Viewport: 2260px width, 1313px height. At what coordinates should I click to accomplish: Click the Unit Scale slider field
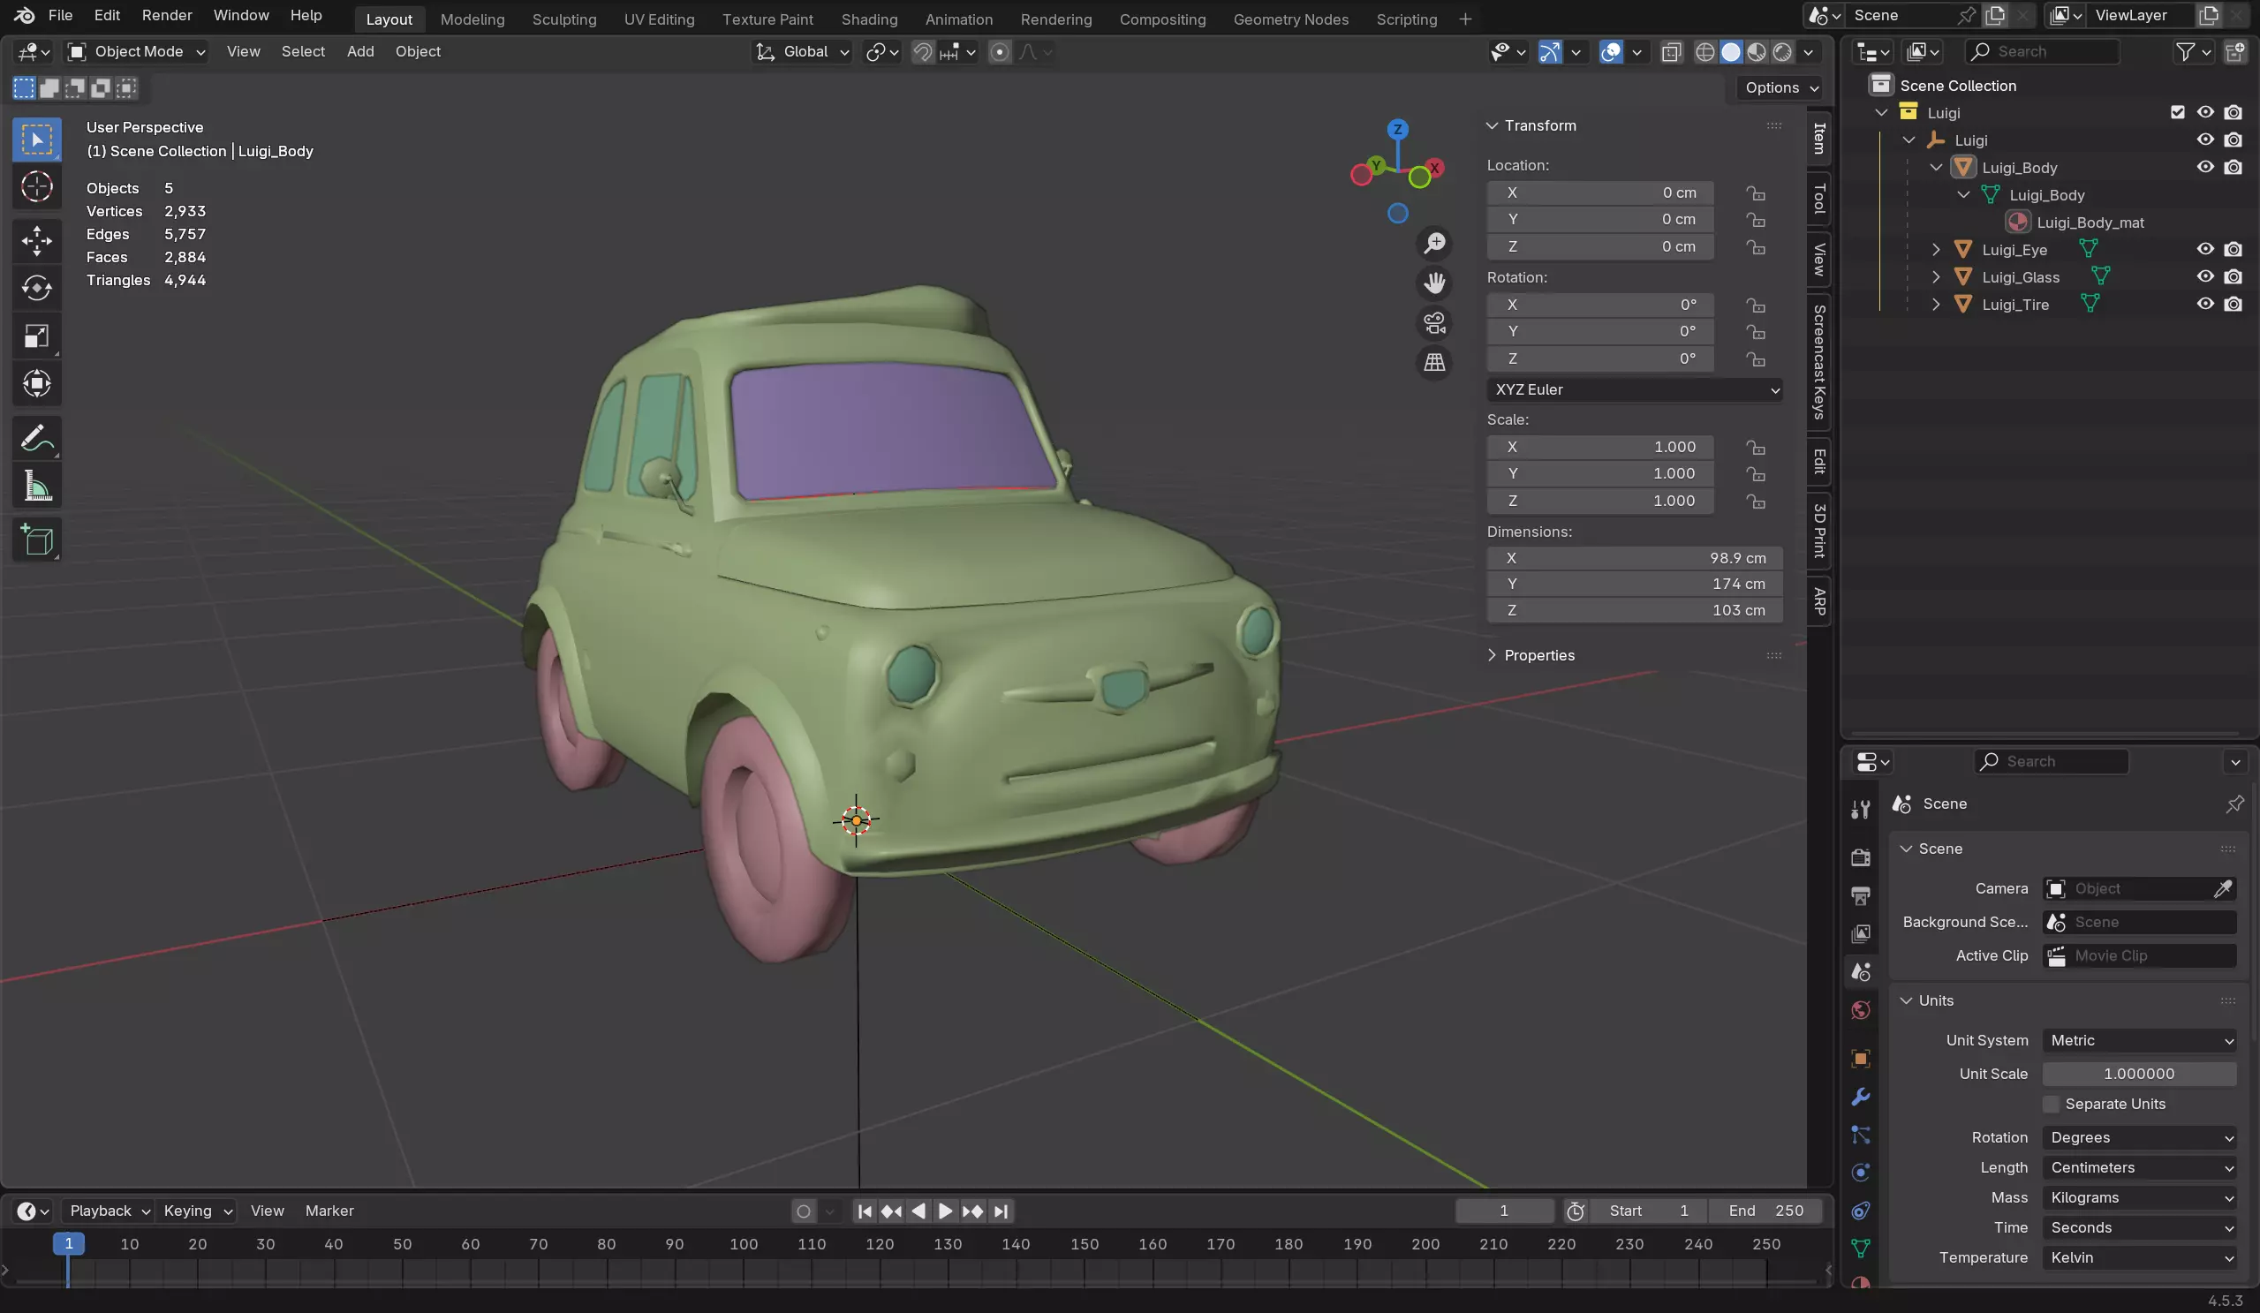pos(2139,1074)
